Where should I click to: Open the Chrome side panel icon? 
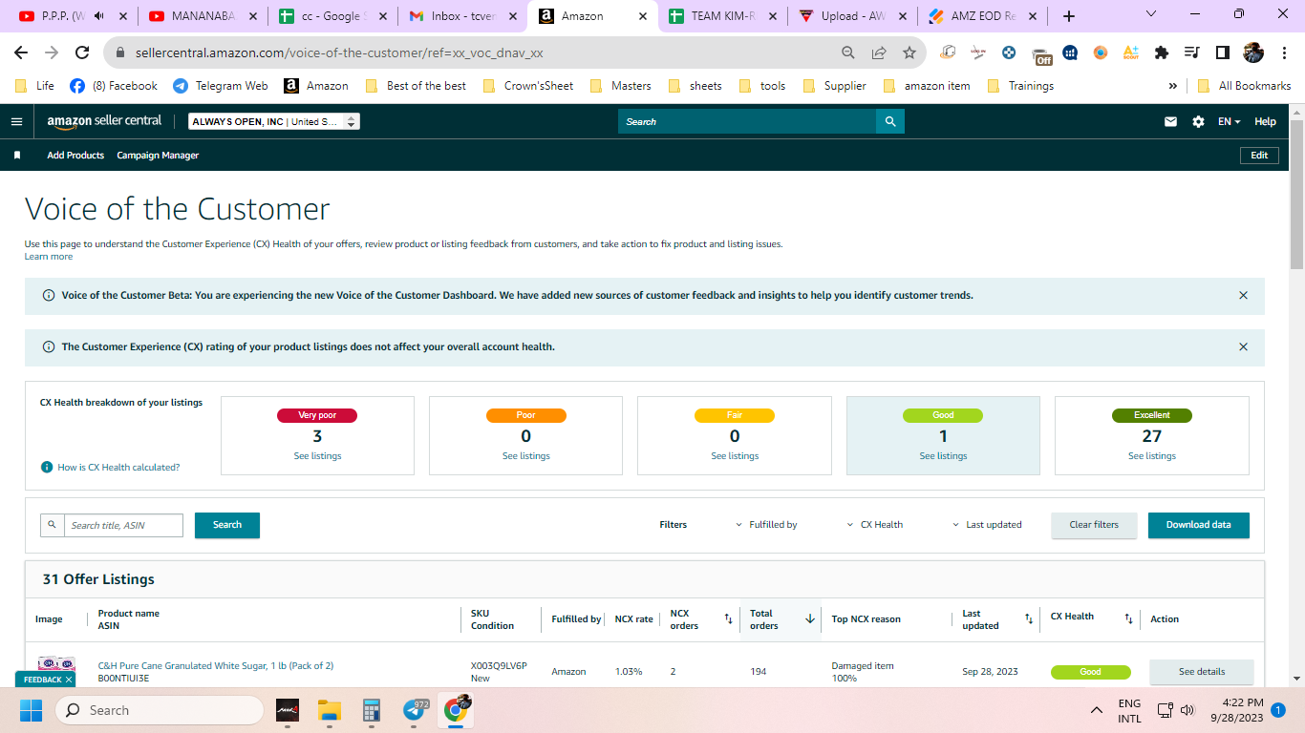pos(1223,52)
